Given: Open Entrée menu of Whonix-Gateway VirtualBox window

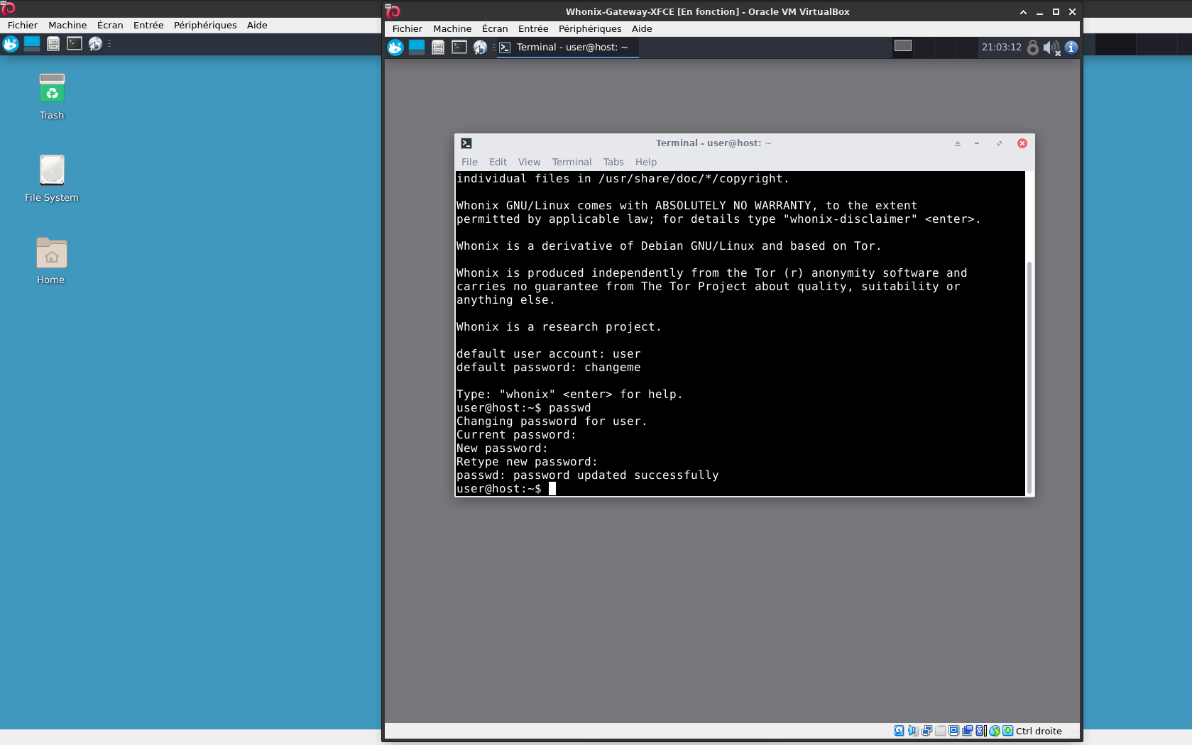Looking at the screenshot, I should 533,28.
